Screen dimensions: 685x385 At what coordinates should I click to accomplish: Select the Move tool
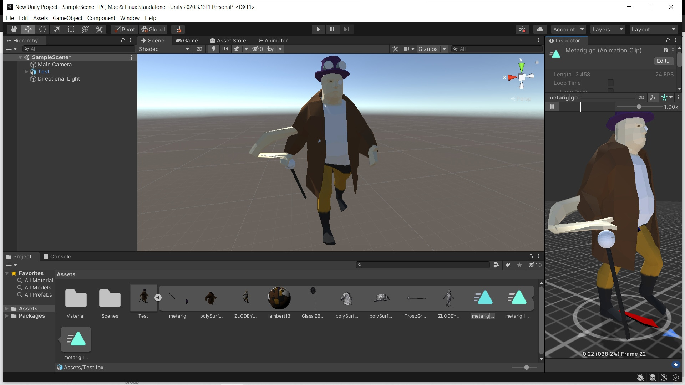[28, 29]
